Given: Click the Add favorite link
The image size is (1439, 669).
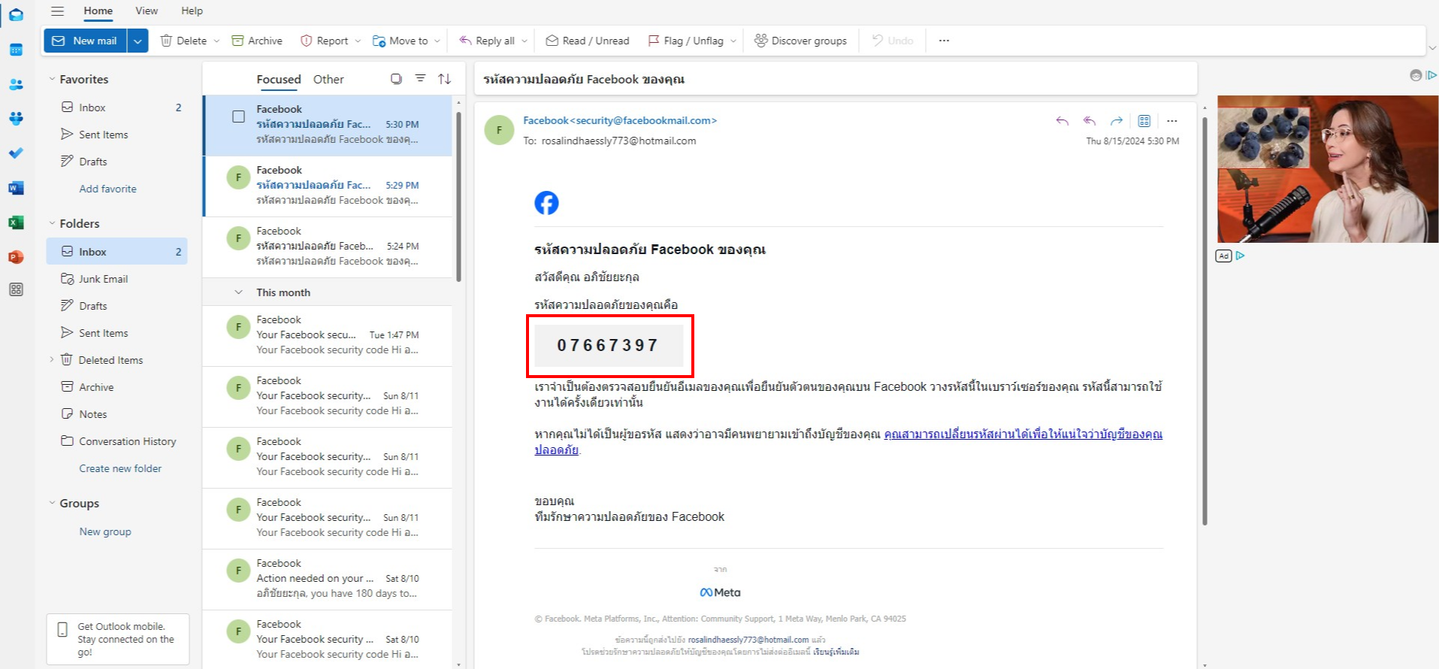Looking at the screenshot, I should point(108,189).
